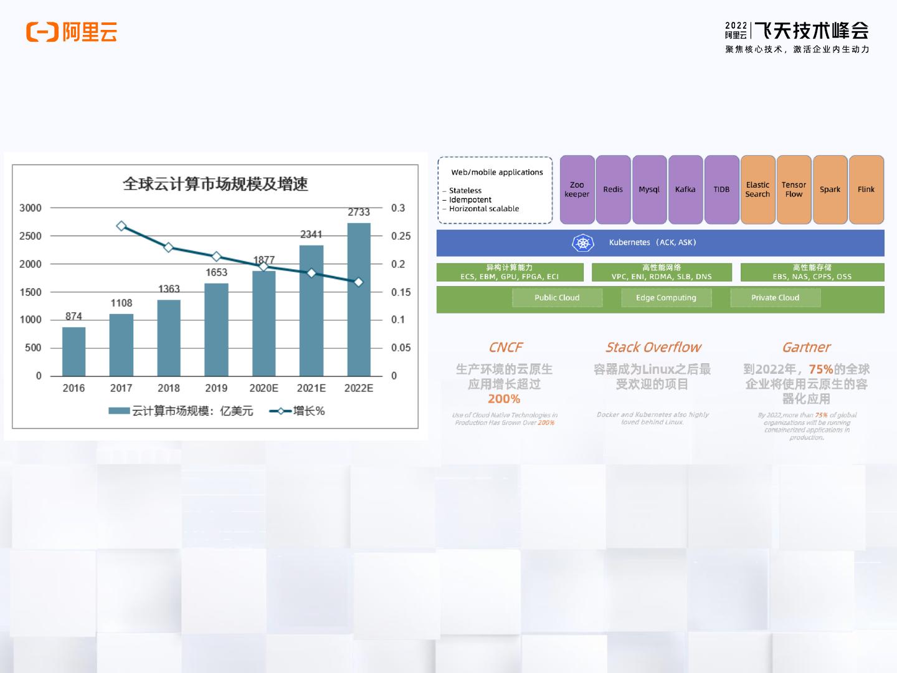Viewport: 897px width, 673px height.
Task: Click the Private Cloud box
Action: (x=775, y=298)
